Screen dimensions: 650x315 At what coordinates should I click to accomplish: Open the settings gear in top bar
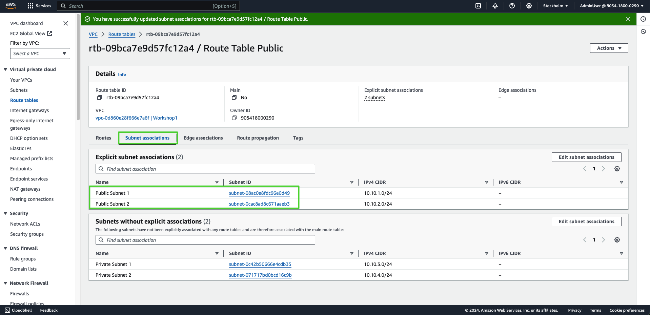pyautogui.click(x=529, y=6)
